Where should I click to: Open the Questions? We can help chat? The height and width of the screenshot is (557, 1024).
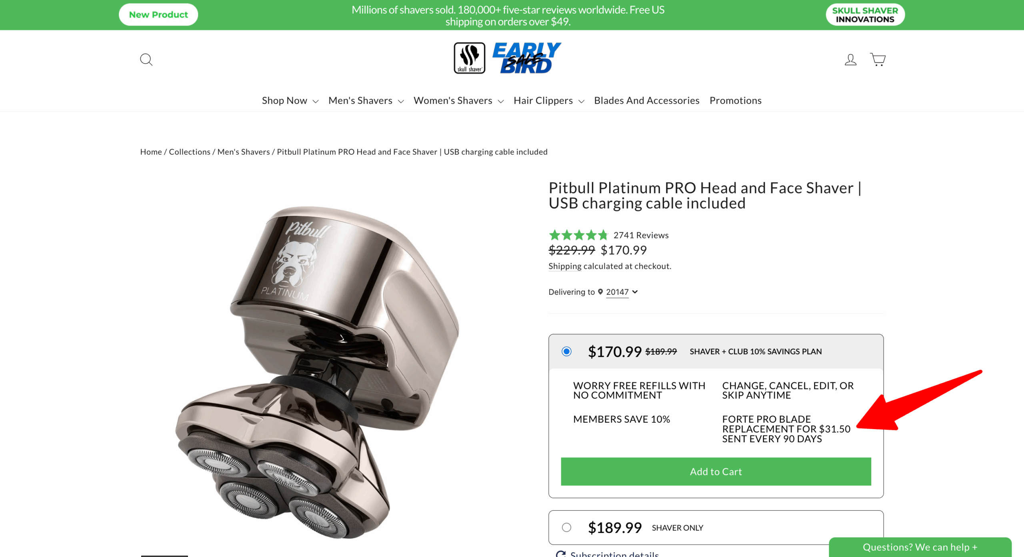click(x=920, y=547)
